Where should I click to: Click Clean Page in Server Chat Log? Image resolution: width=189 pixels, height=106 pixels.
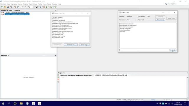point(84,45)
